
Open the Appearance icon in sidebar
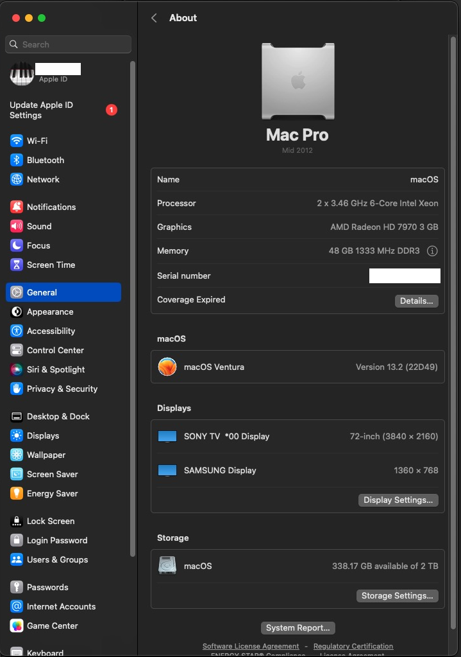click(16, 311)
